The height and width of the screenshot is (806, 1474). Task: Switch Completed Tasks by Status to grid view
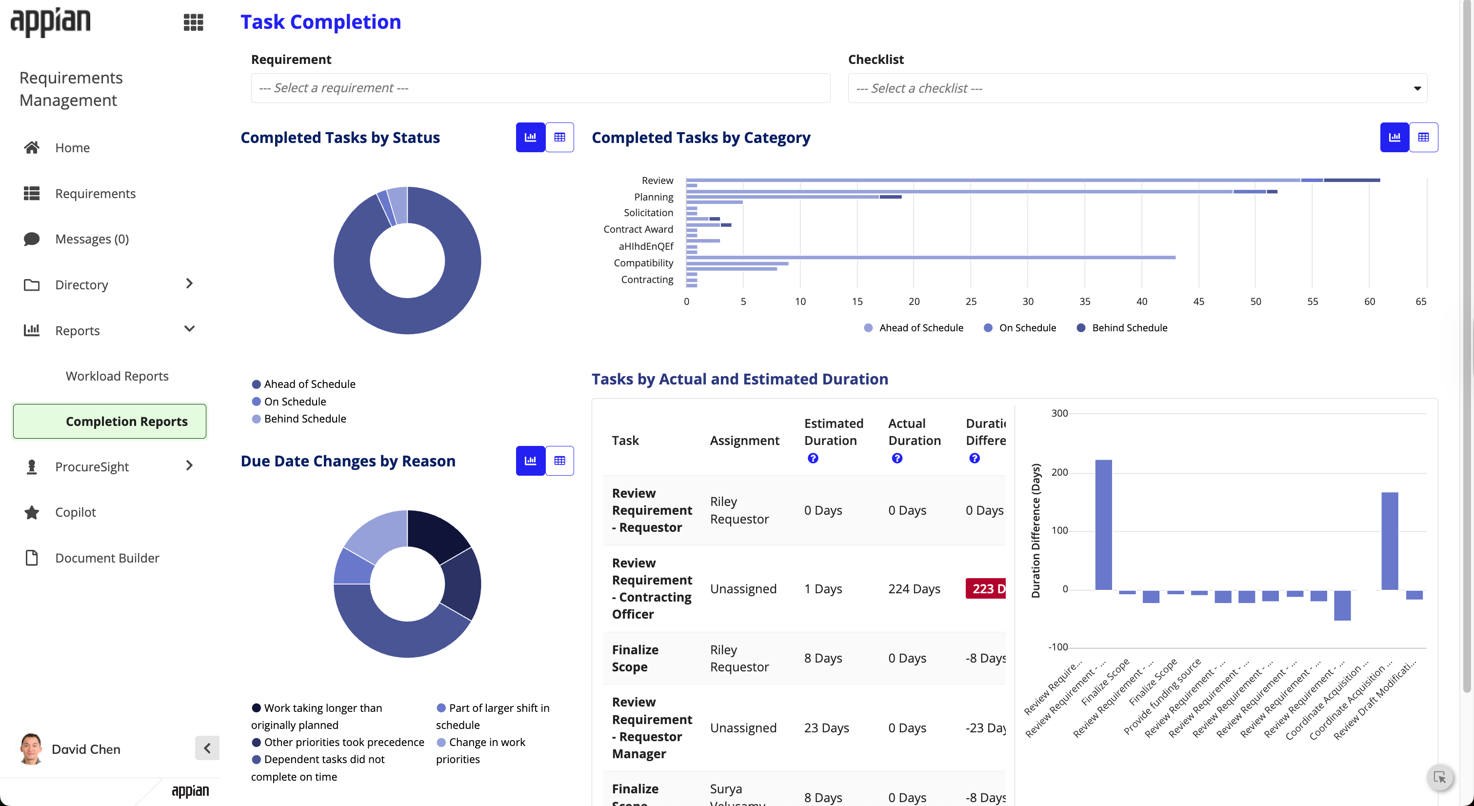point(559,138)
